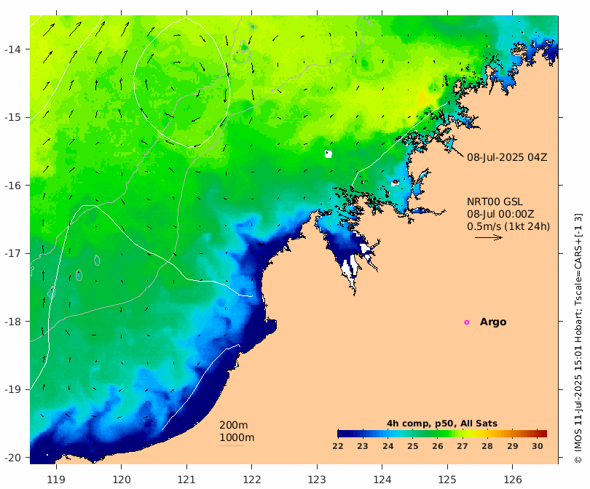This screenshot has height=489, width=590.
Task: Click the '-14' latitude axis label
Action: (12, 49)
